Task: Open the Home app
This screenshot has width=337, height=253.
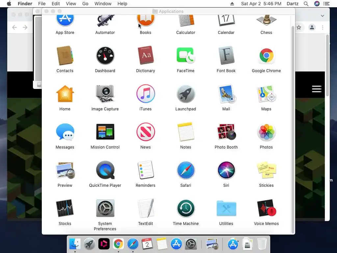Action: 65,94
